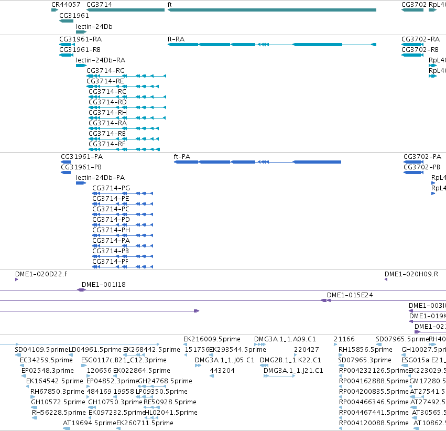446x431 pixels.
Task: Open the CG31961 gene label
Action: click(x=74, y=15)
